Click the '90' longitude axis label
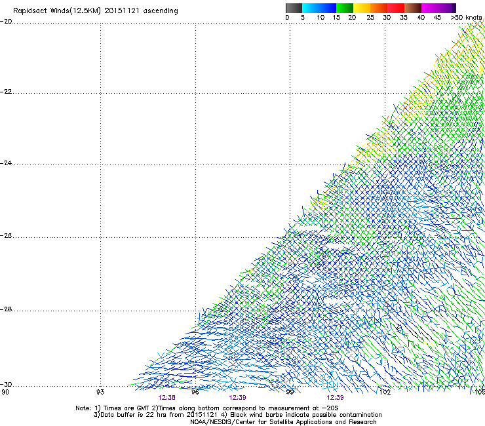 pyautogui.click(x=5, y=392)
